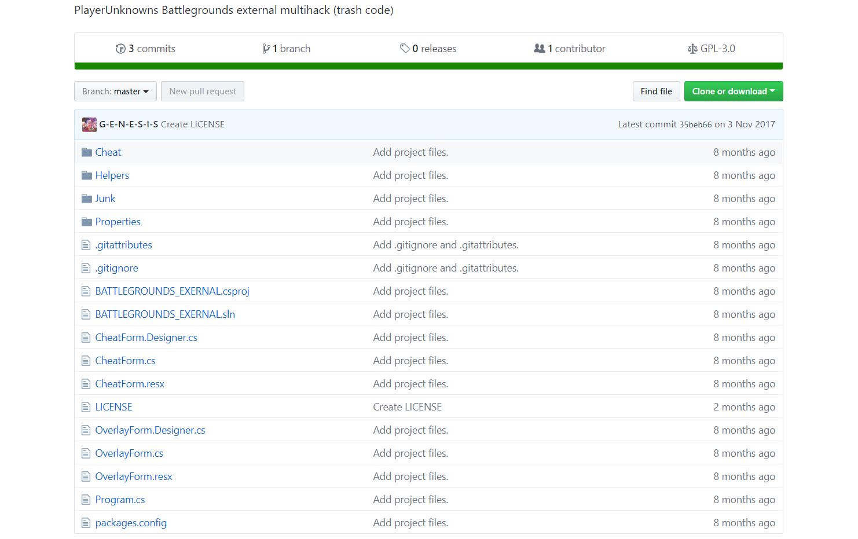Viewport: 858px width, 539px height.
Task: Open the G-E-N-E-S-I-S avatar image
Action: tap(89, 124)
